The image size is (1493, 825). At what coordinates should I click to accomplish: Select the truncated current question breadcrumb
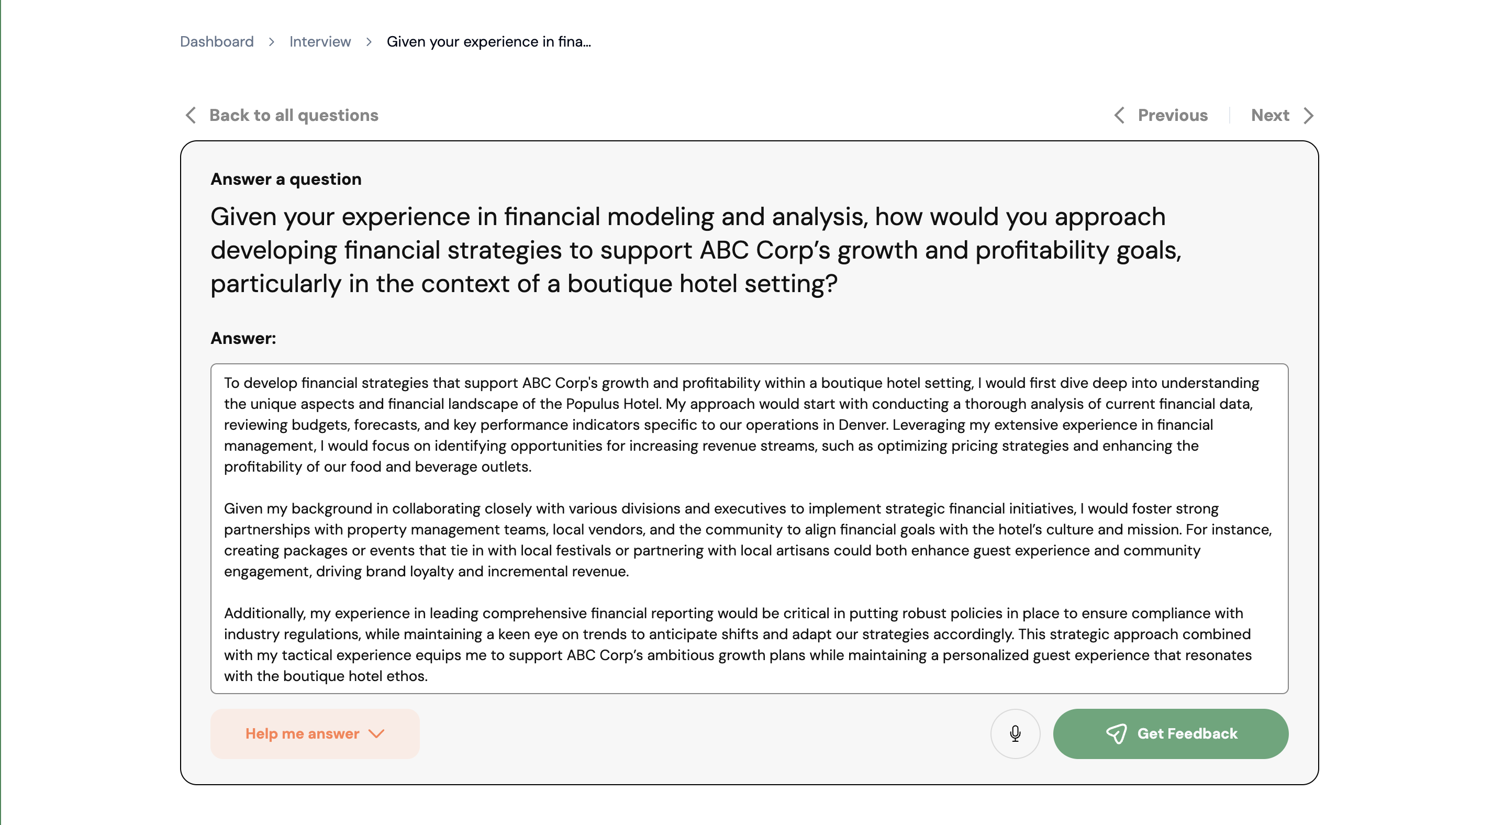[488, 42]
